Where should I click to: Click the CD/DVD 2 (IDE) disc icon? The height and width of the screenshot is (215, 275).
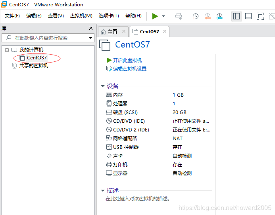click(109, 129)
